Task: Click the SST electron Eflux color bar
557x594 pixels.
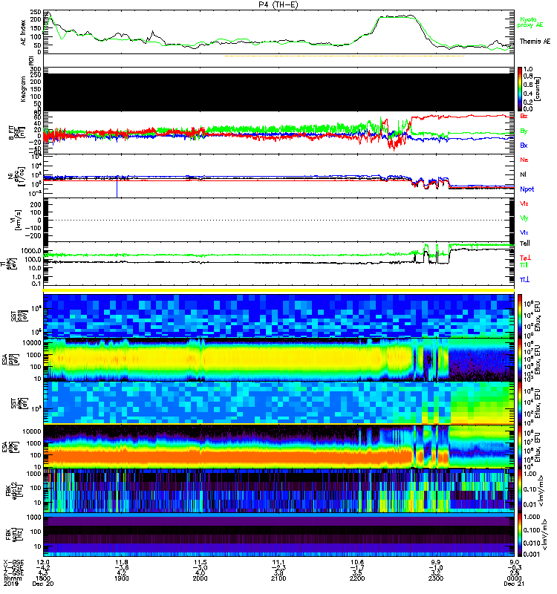Action: pos(520,402)
